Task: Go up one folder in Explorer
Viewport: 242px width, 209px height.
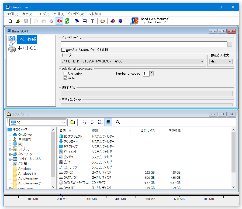Action: coord(72,122)
